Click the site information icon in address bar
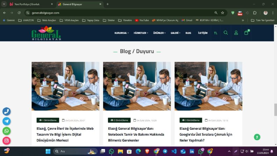The width and height of the screenshot is (277, 156). pos(28,13)
